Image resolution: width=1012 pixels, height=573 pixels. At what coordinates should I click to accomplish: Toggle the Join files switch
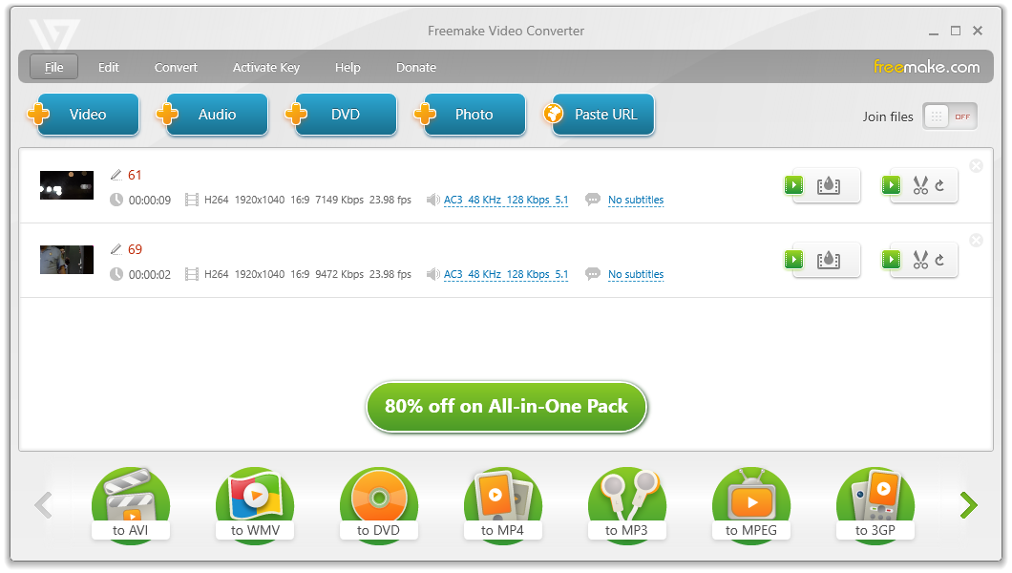tap(949, 117)
